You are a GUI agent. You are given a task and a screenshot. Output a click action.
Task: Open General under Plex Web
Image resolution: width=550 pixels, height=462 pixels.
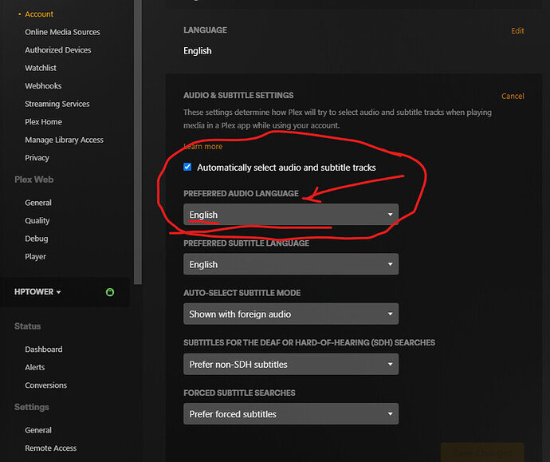(38, 203)
